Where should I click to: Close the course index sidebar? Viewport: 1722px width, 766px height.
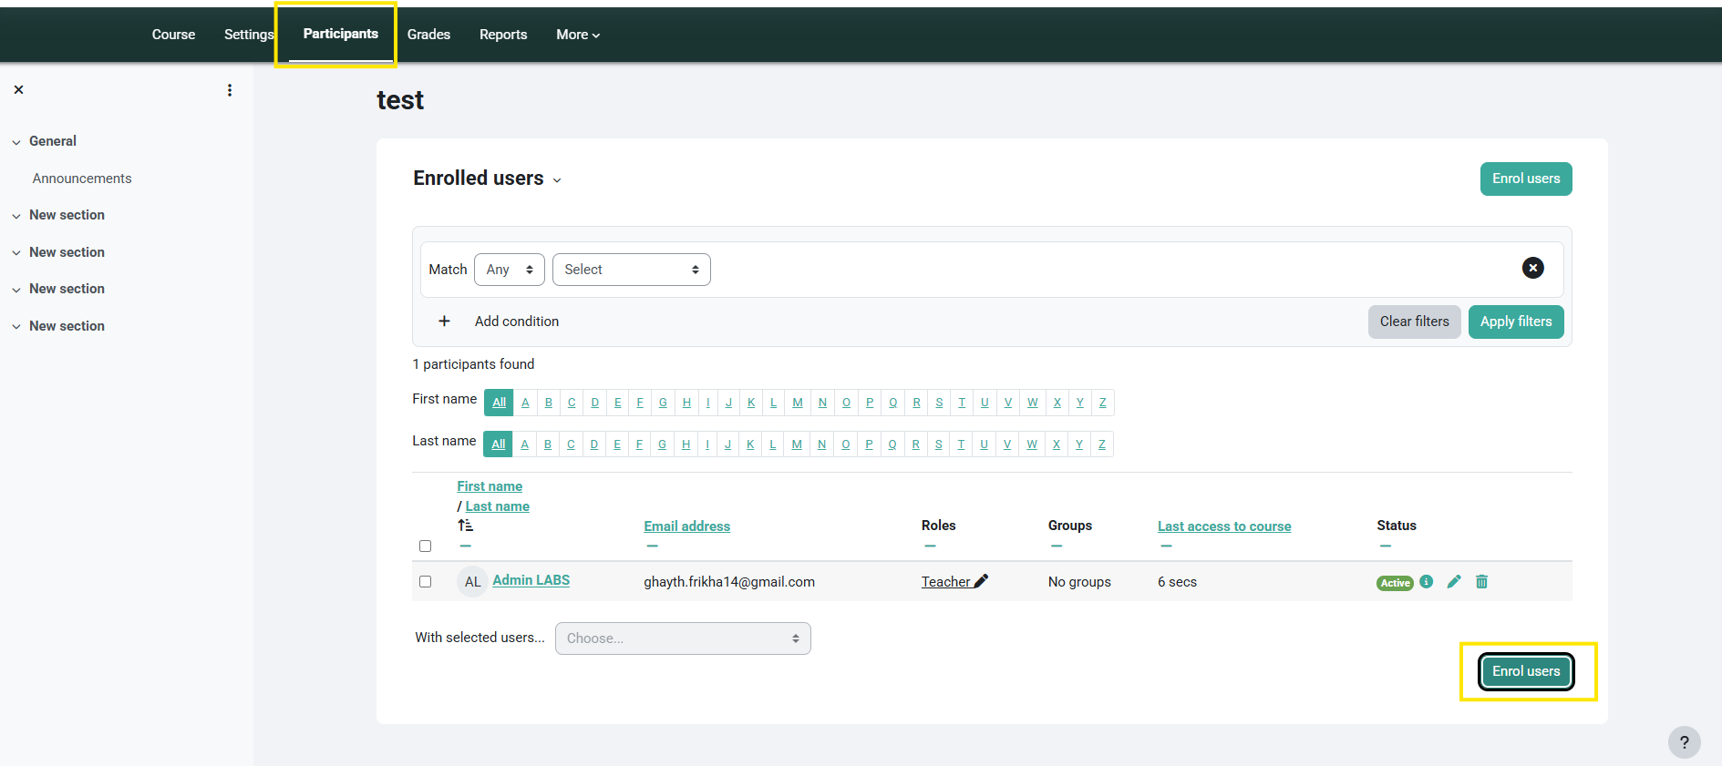(18, 90)
